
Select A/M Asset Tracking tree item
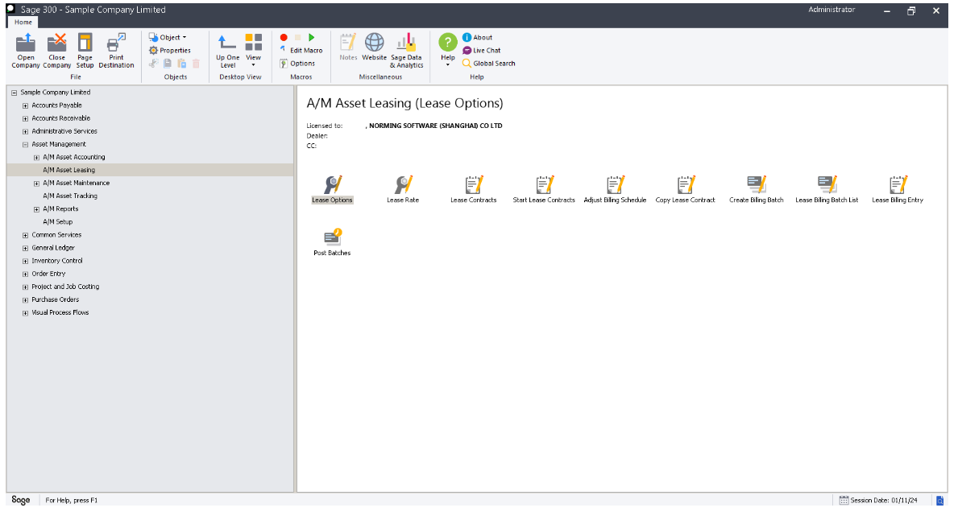coord(70,196)
